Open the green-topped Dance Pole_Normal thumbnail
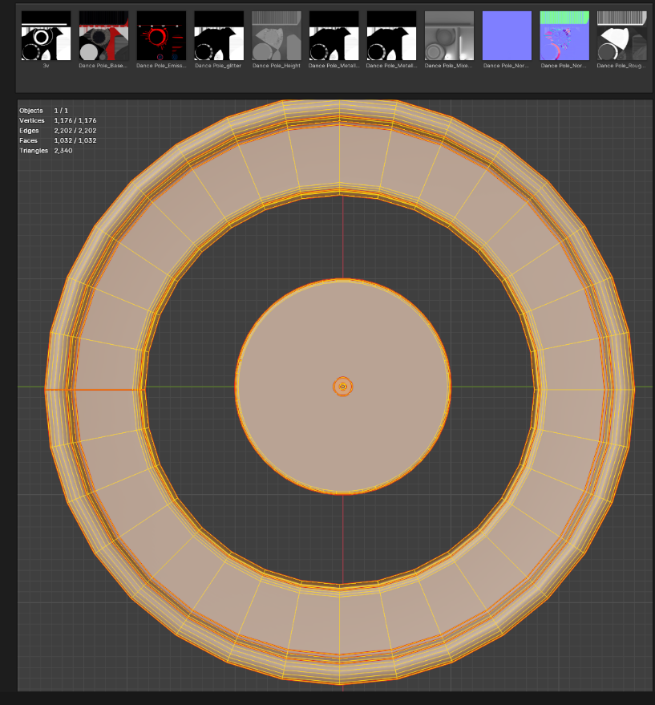The width and height of the screenshot is (655, 705). point(564,35)
